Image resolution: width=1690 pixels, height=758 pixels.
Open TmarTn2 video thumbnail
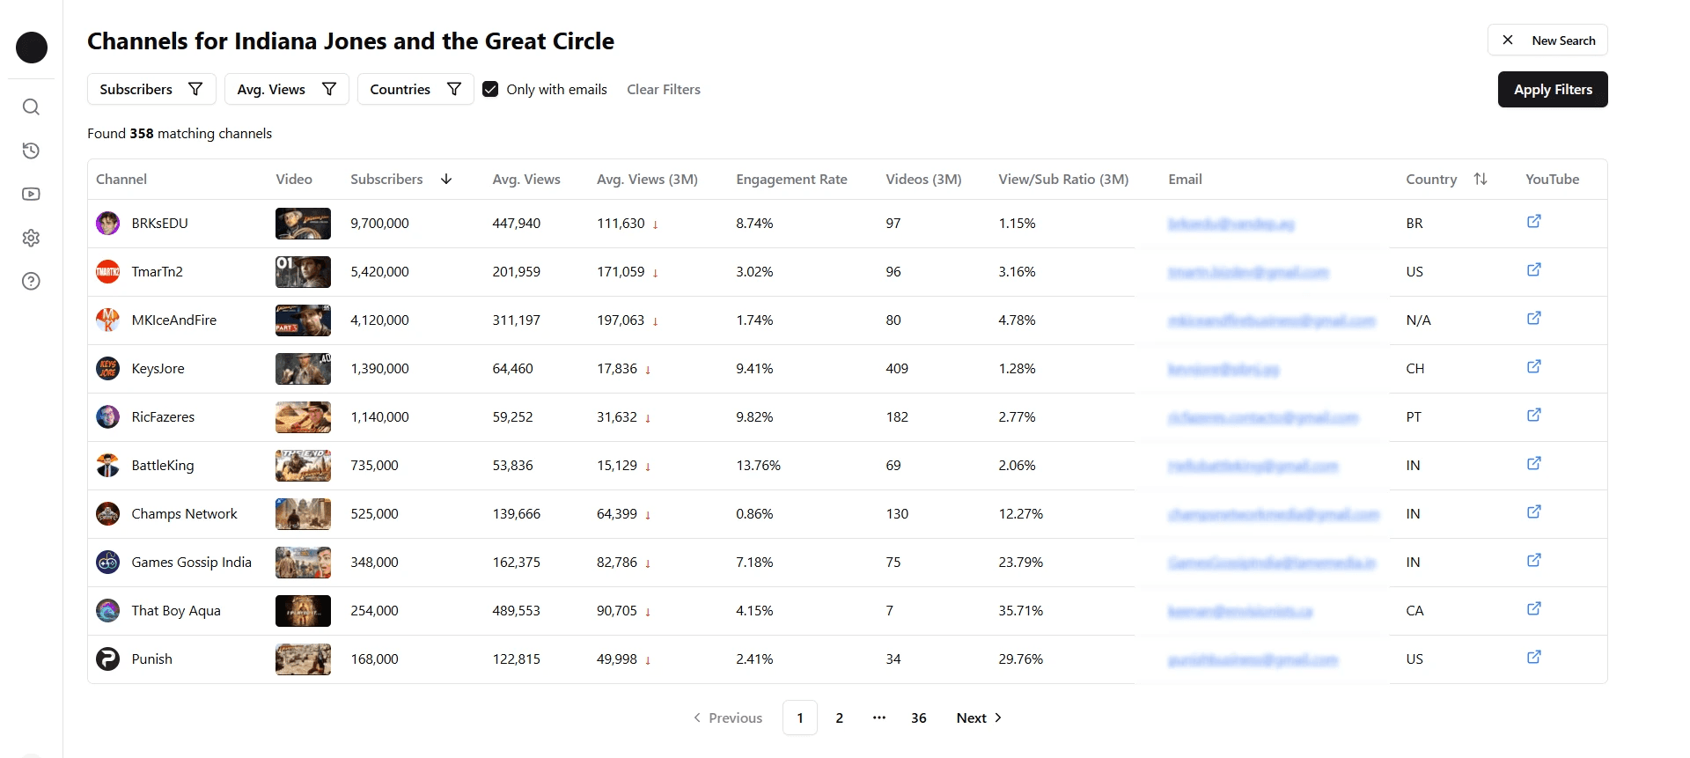(x=303, y=272)
